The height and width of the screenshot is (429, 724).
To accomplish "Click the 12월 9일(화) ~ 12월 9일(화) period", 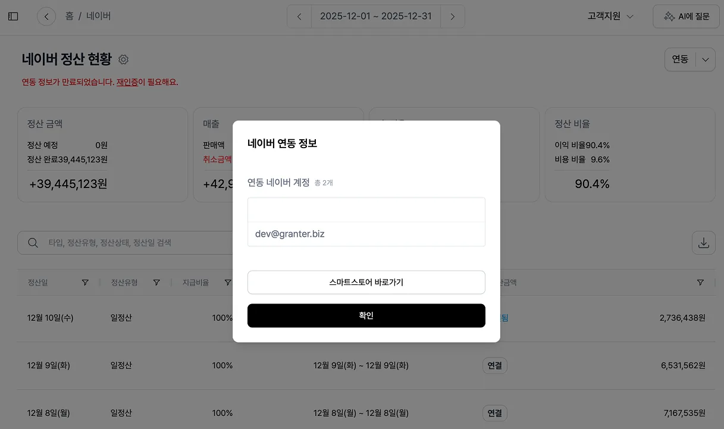I will [x=361, y=365].
